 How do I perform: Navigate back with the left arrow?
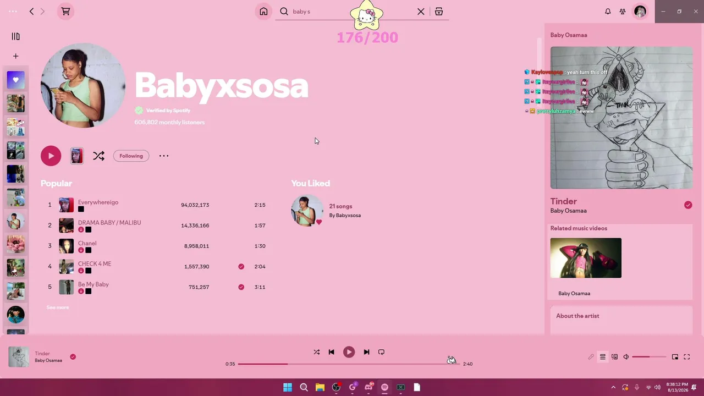coord(31,12)
